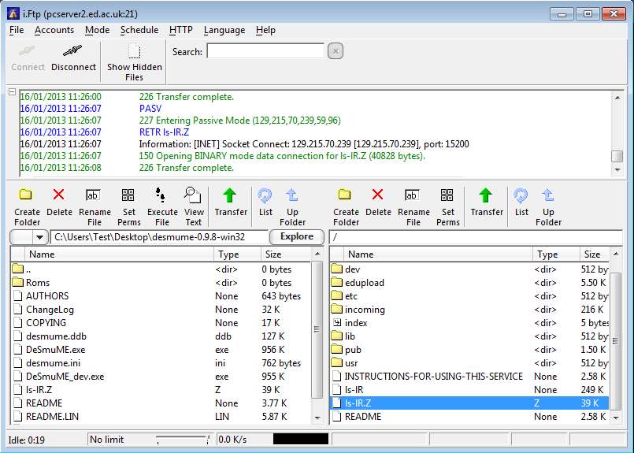This screenshot has width=634, height=453.
Task: Select the pub folder in remote list
Action: point(353,350)
